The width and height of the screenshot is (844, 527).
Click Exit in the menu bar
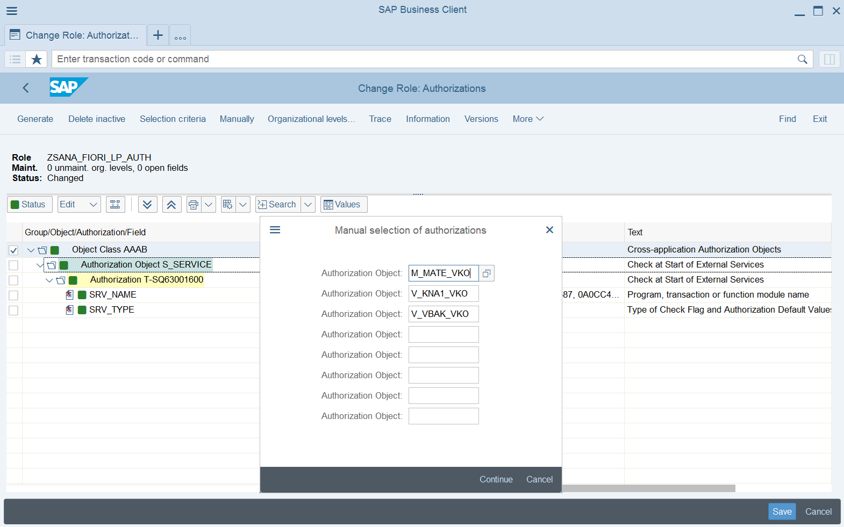[820, 119]
